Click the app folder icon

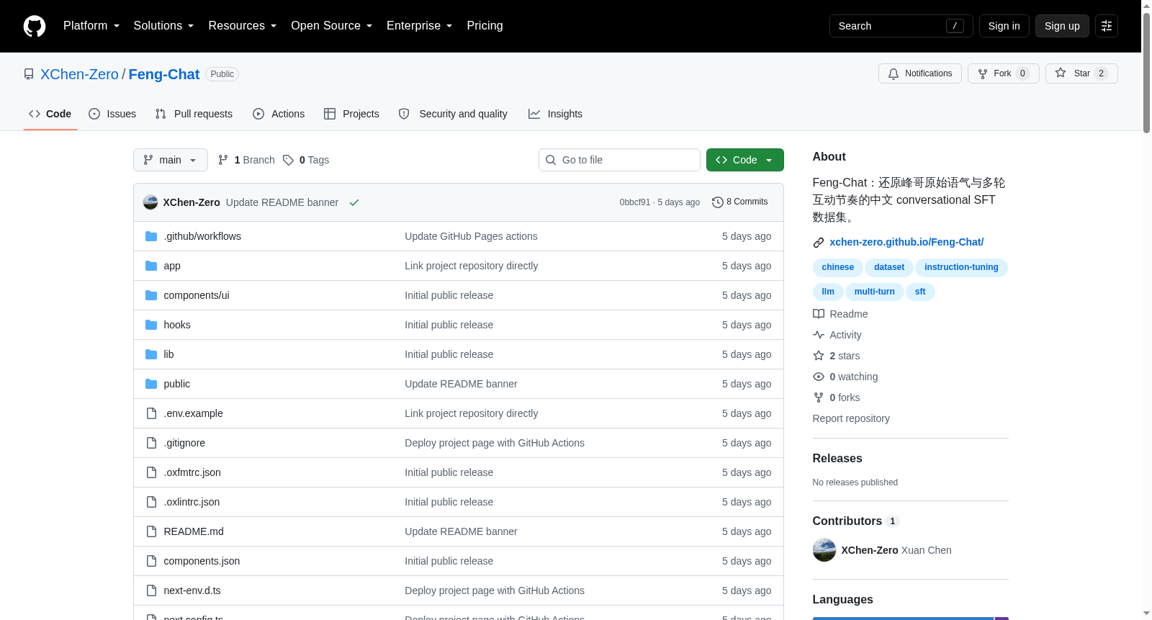tap(151, 266)
